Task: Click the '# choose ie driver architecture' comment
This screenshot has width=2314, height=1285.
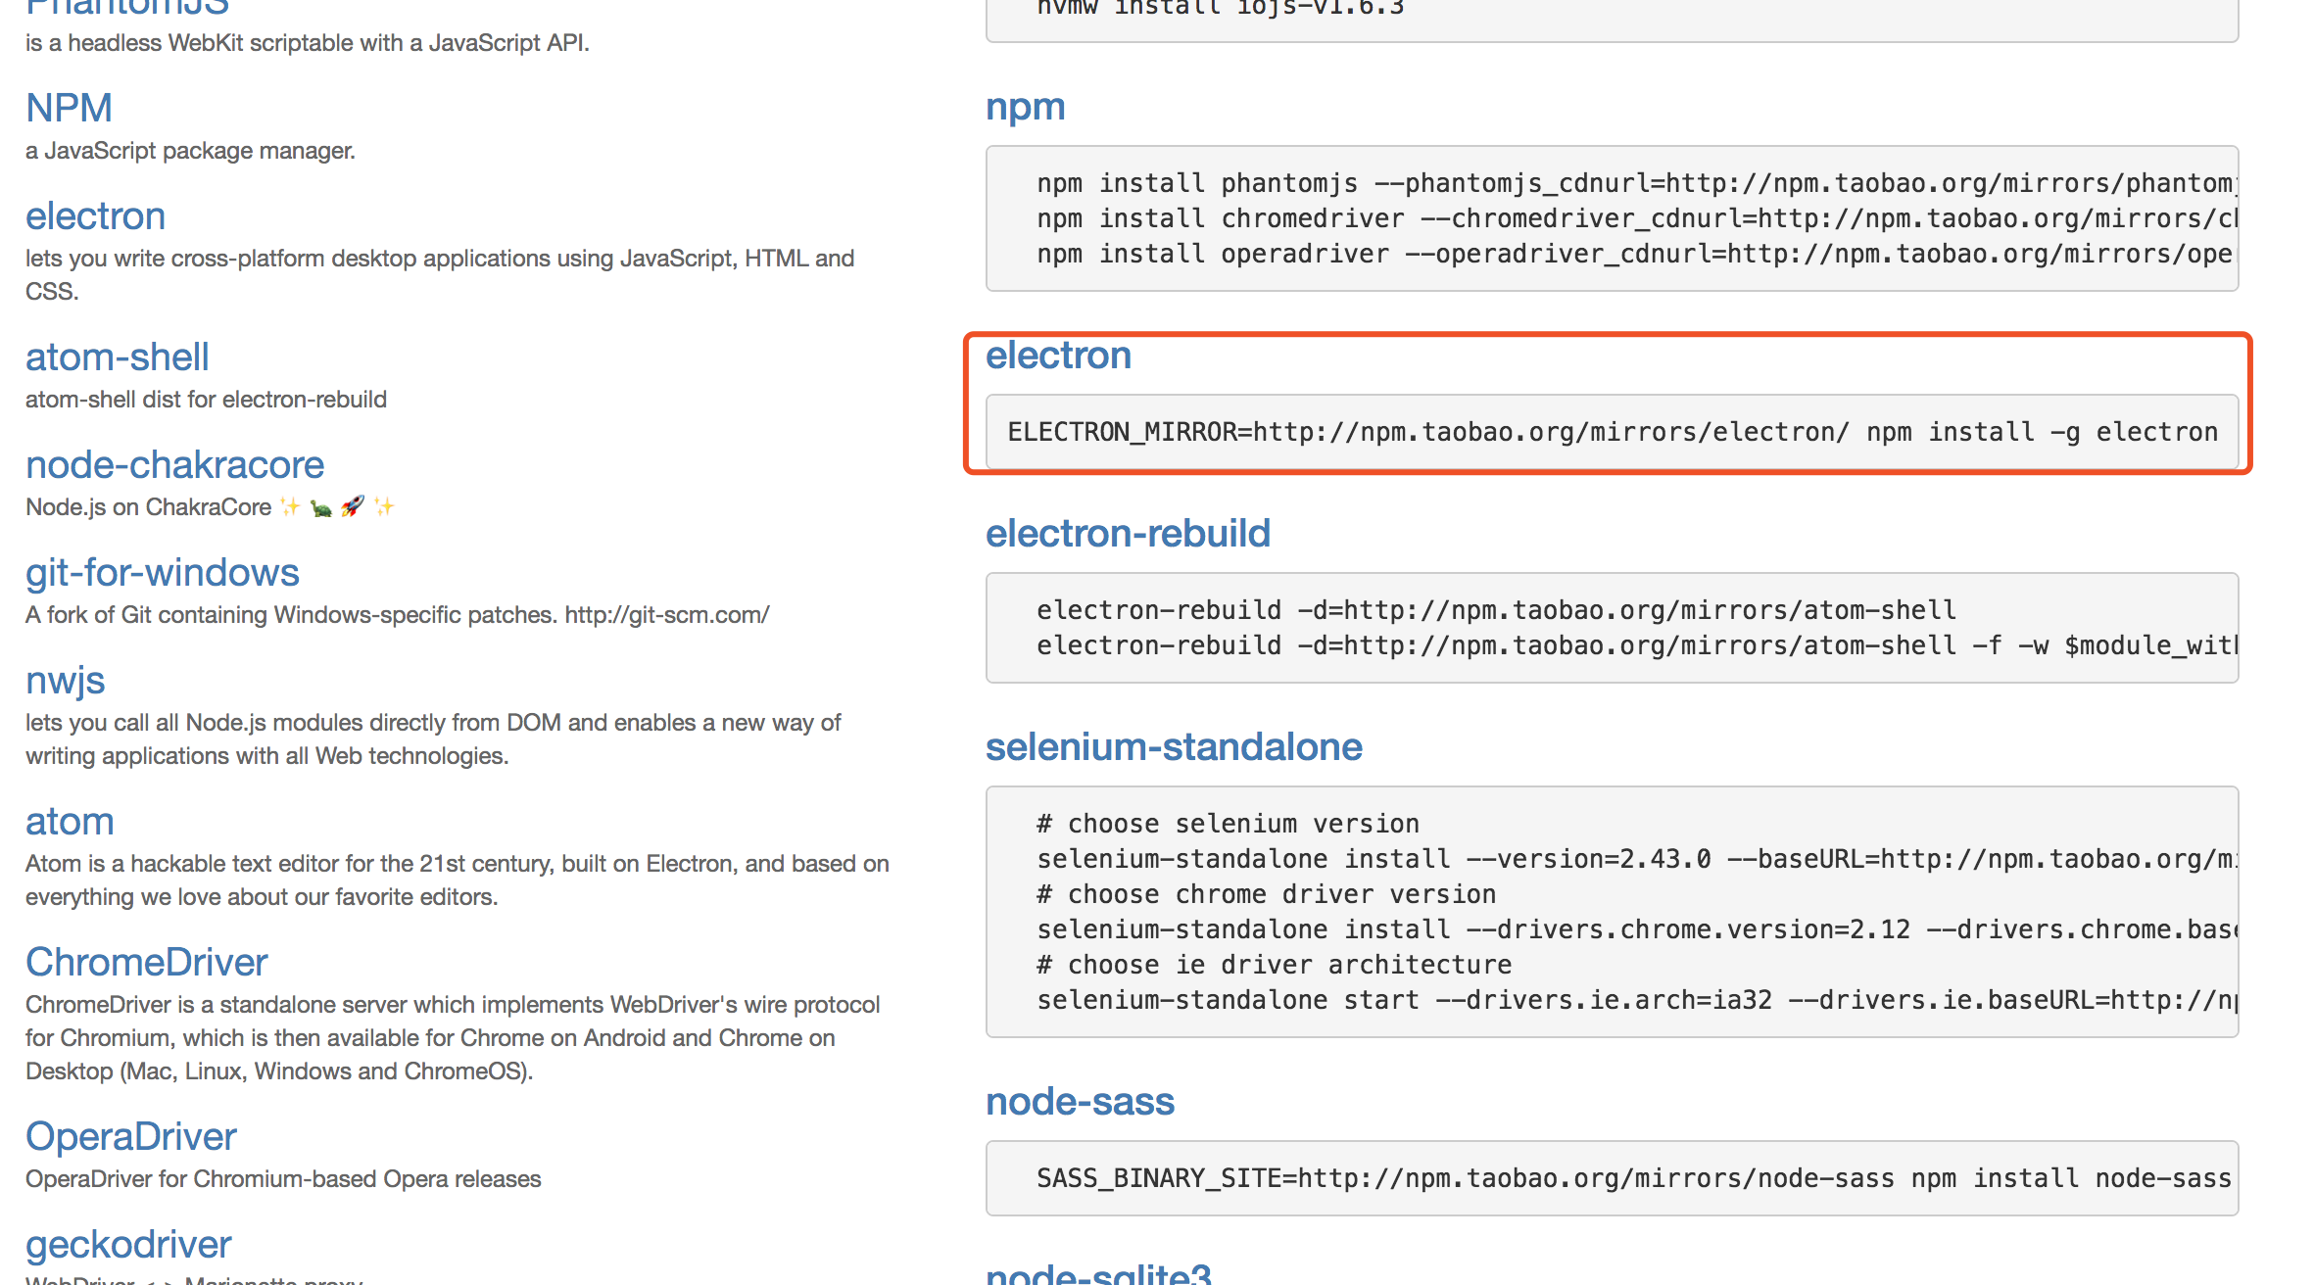Action: pyautogui.click(x=1274, y=965)
